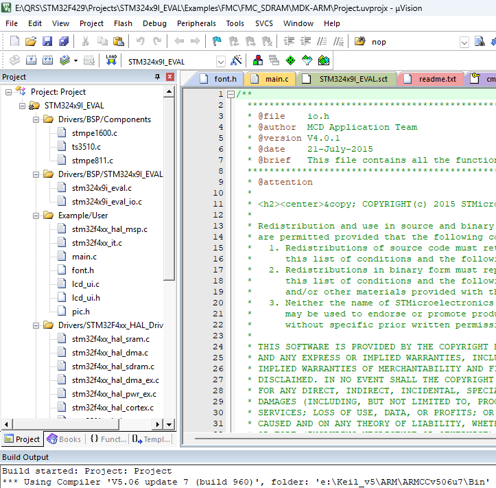Insert bookmark using blue flag icon
This screenshot has height=488, width=496.
pos(217,41)
